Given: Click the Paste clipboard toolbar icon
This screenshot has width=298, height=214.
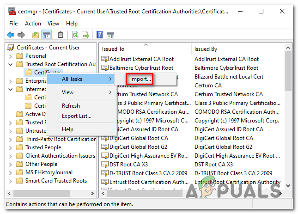Looking at the screenshot, I should pos(61,35).
